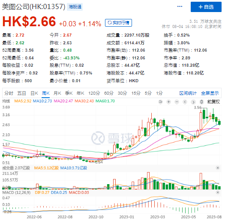Reset the chart view with undo icon

(160, 102)
